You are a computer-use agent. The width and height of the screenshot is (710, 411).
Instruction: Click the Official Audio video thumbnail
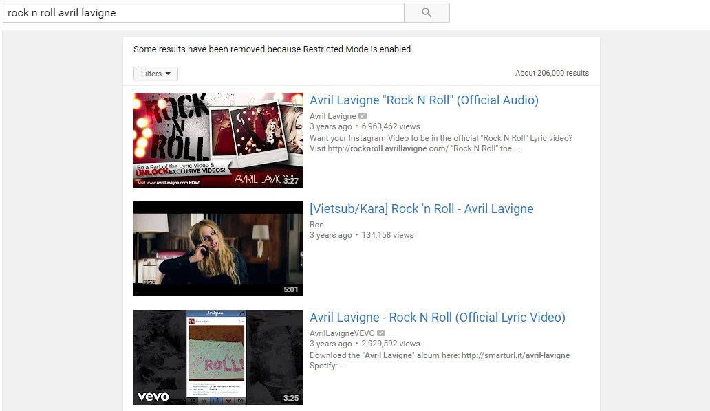tap(218, 140)
